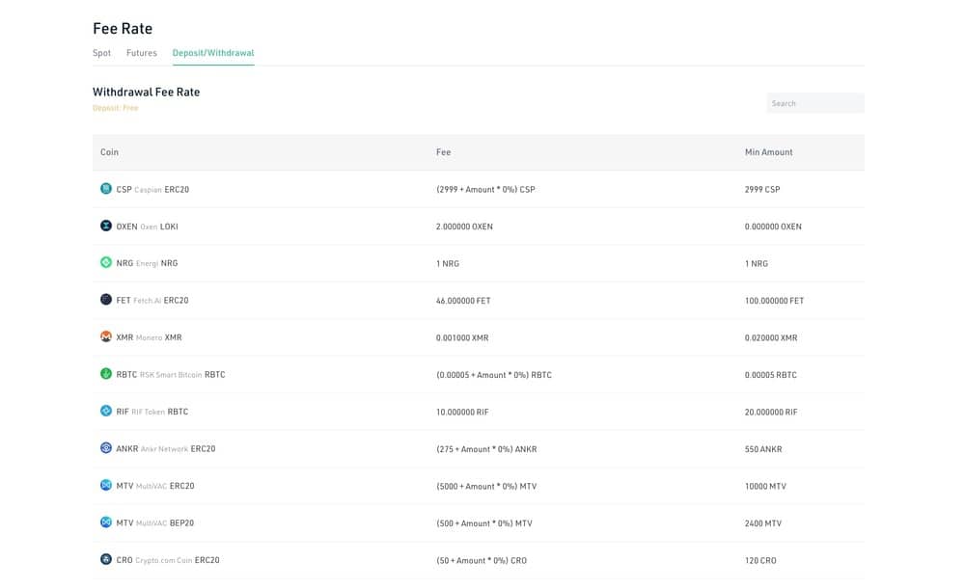Click the fee value '1 NRG'
965x588 pixels.
(x=448, y=263)
